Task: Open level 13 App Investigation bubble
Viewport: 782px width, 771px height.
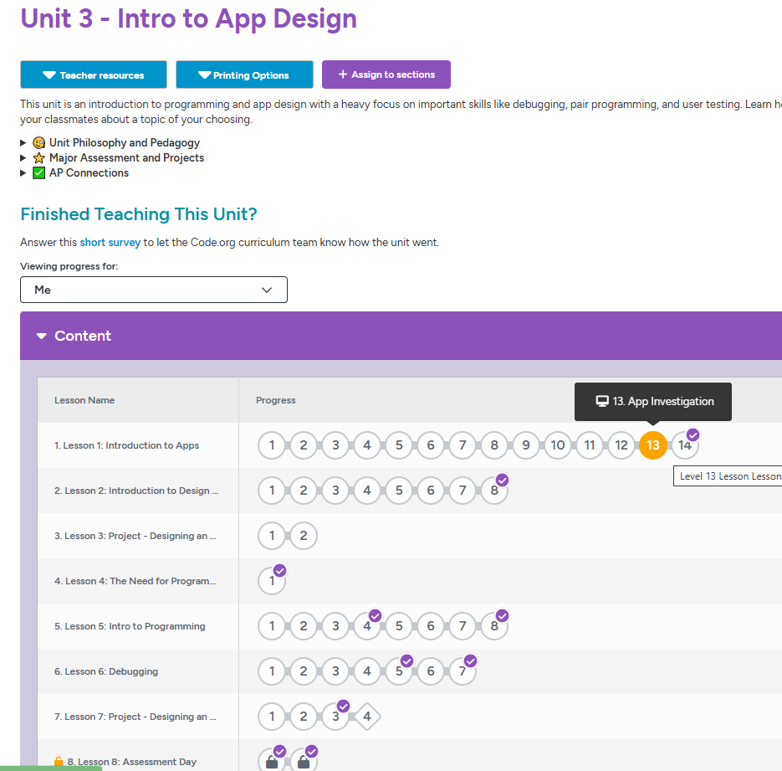Action: point(652,445)
